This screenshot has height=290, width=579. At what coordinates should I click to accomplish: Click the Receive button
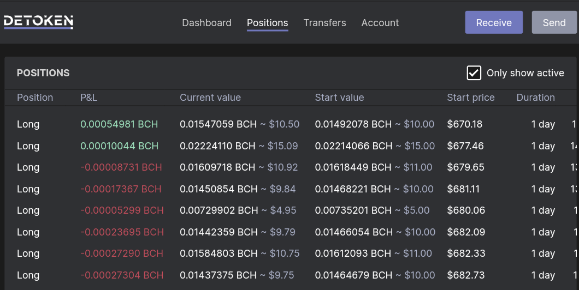pyautogui.click(x=494, y=22)
